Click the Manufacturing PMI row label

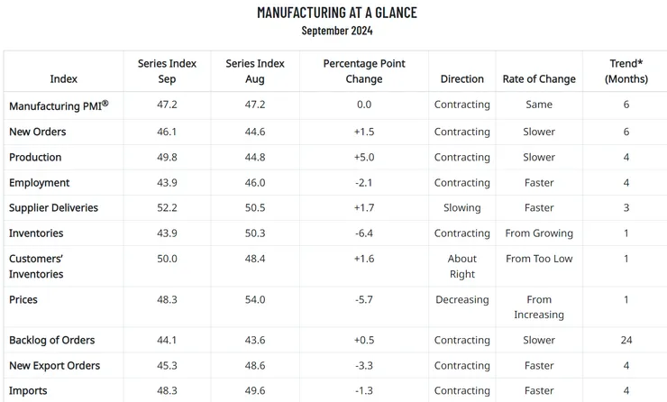pos(59,105)
